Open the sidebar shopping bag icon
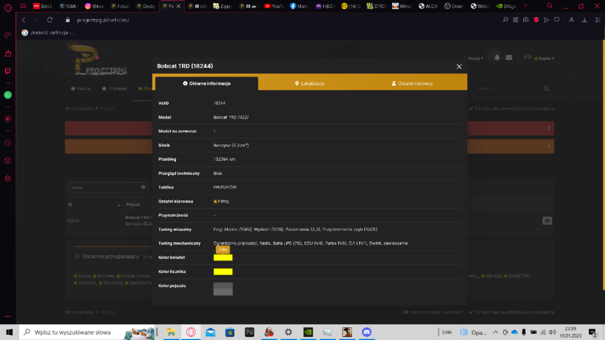 pos(8,53)
